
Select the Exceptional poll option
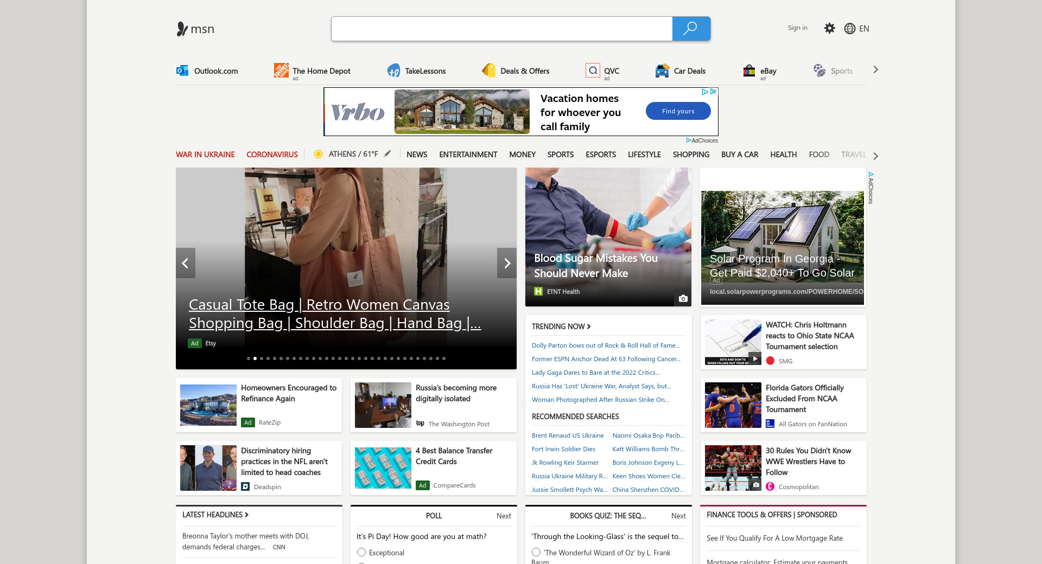point(361,552)
